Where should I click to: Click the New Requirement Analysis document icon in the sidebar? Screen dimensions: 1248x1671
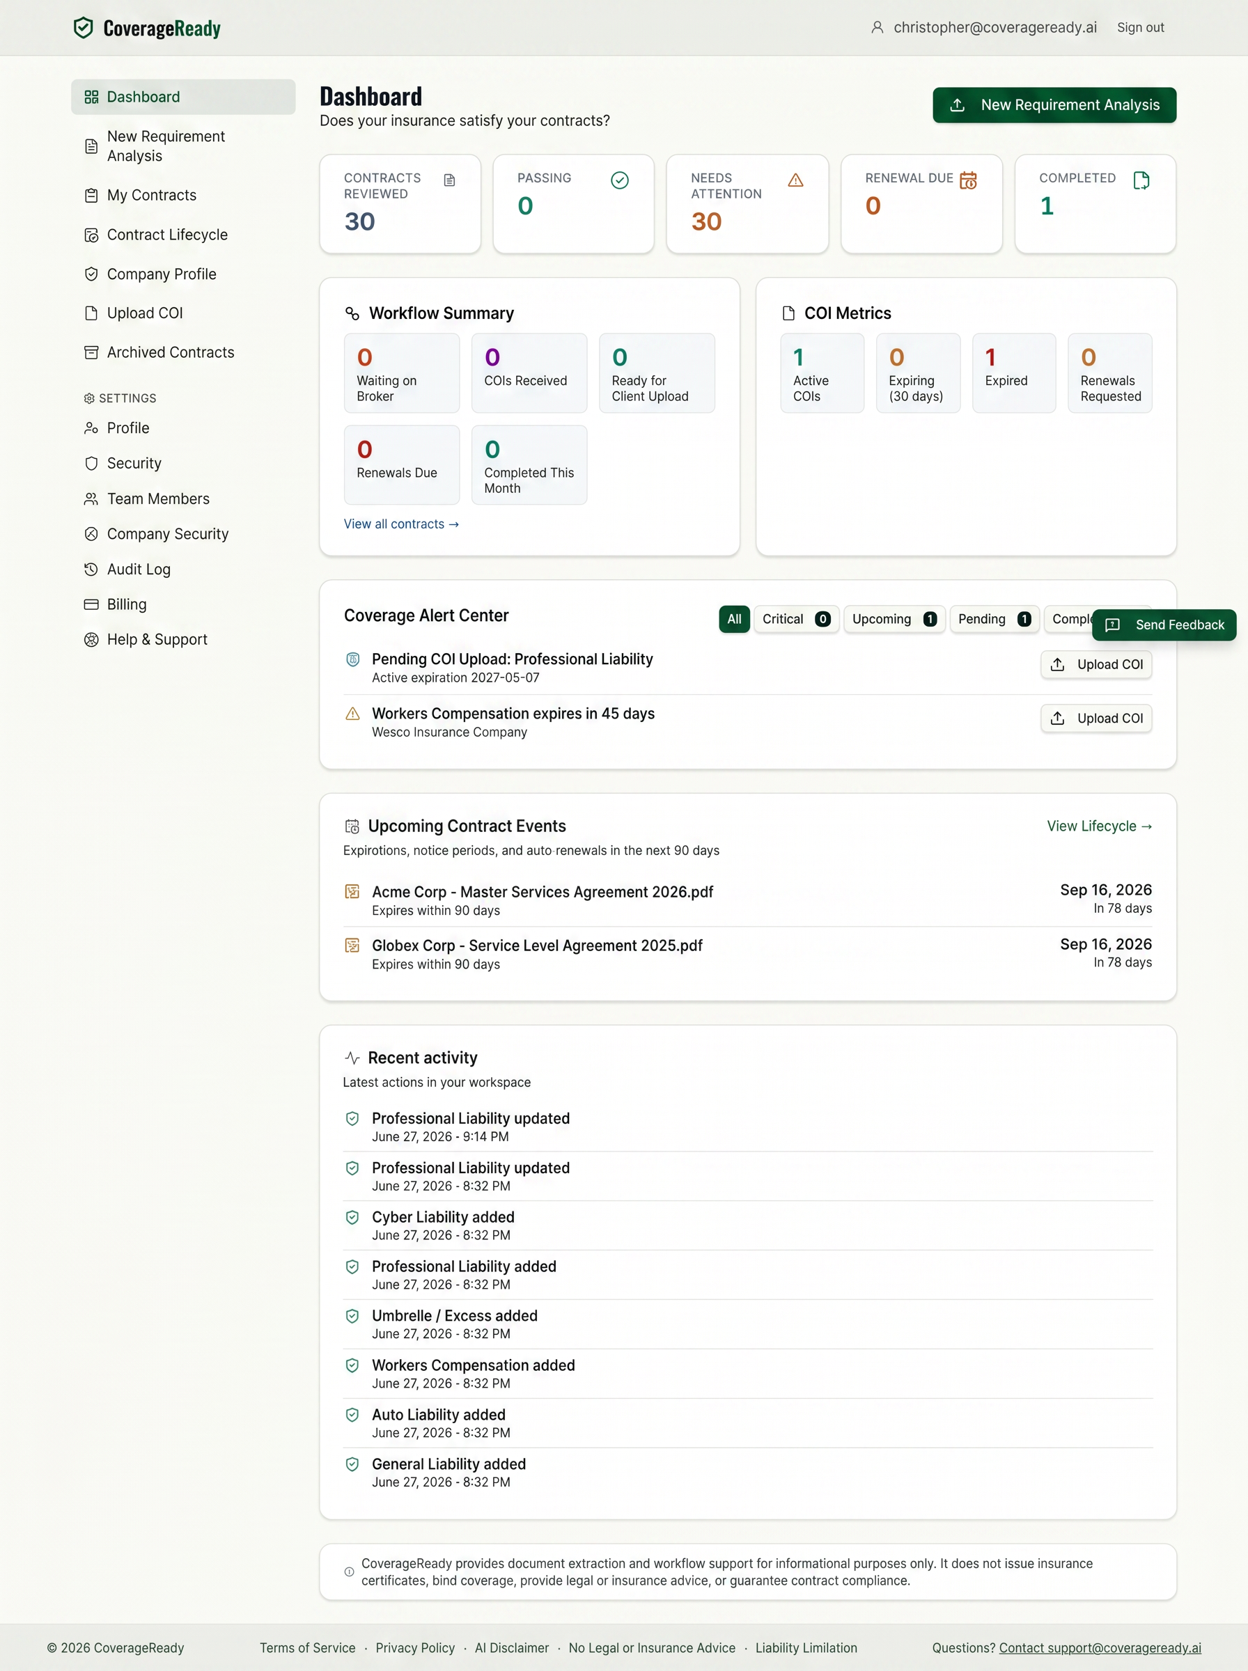[x=91, y=146]
